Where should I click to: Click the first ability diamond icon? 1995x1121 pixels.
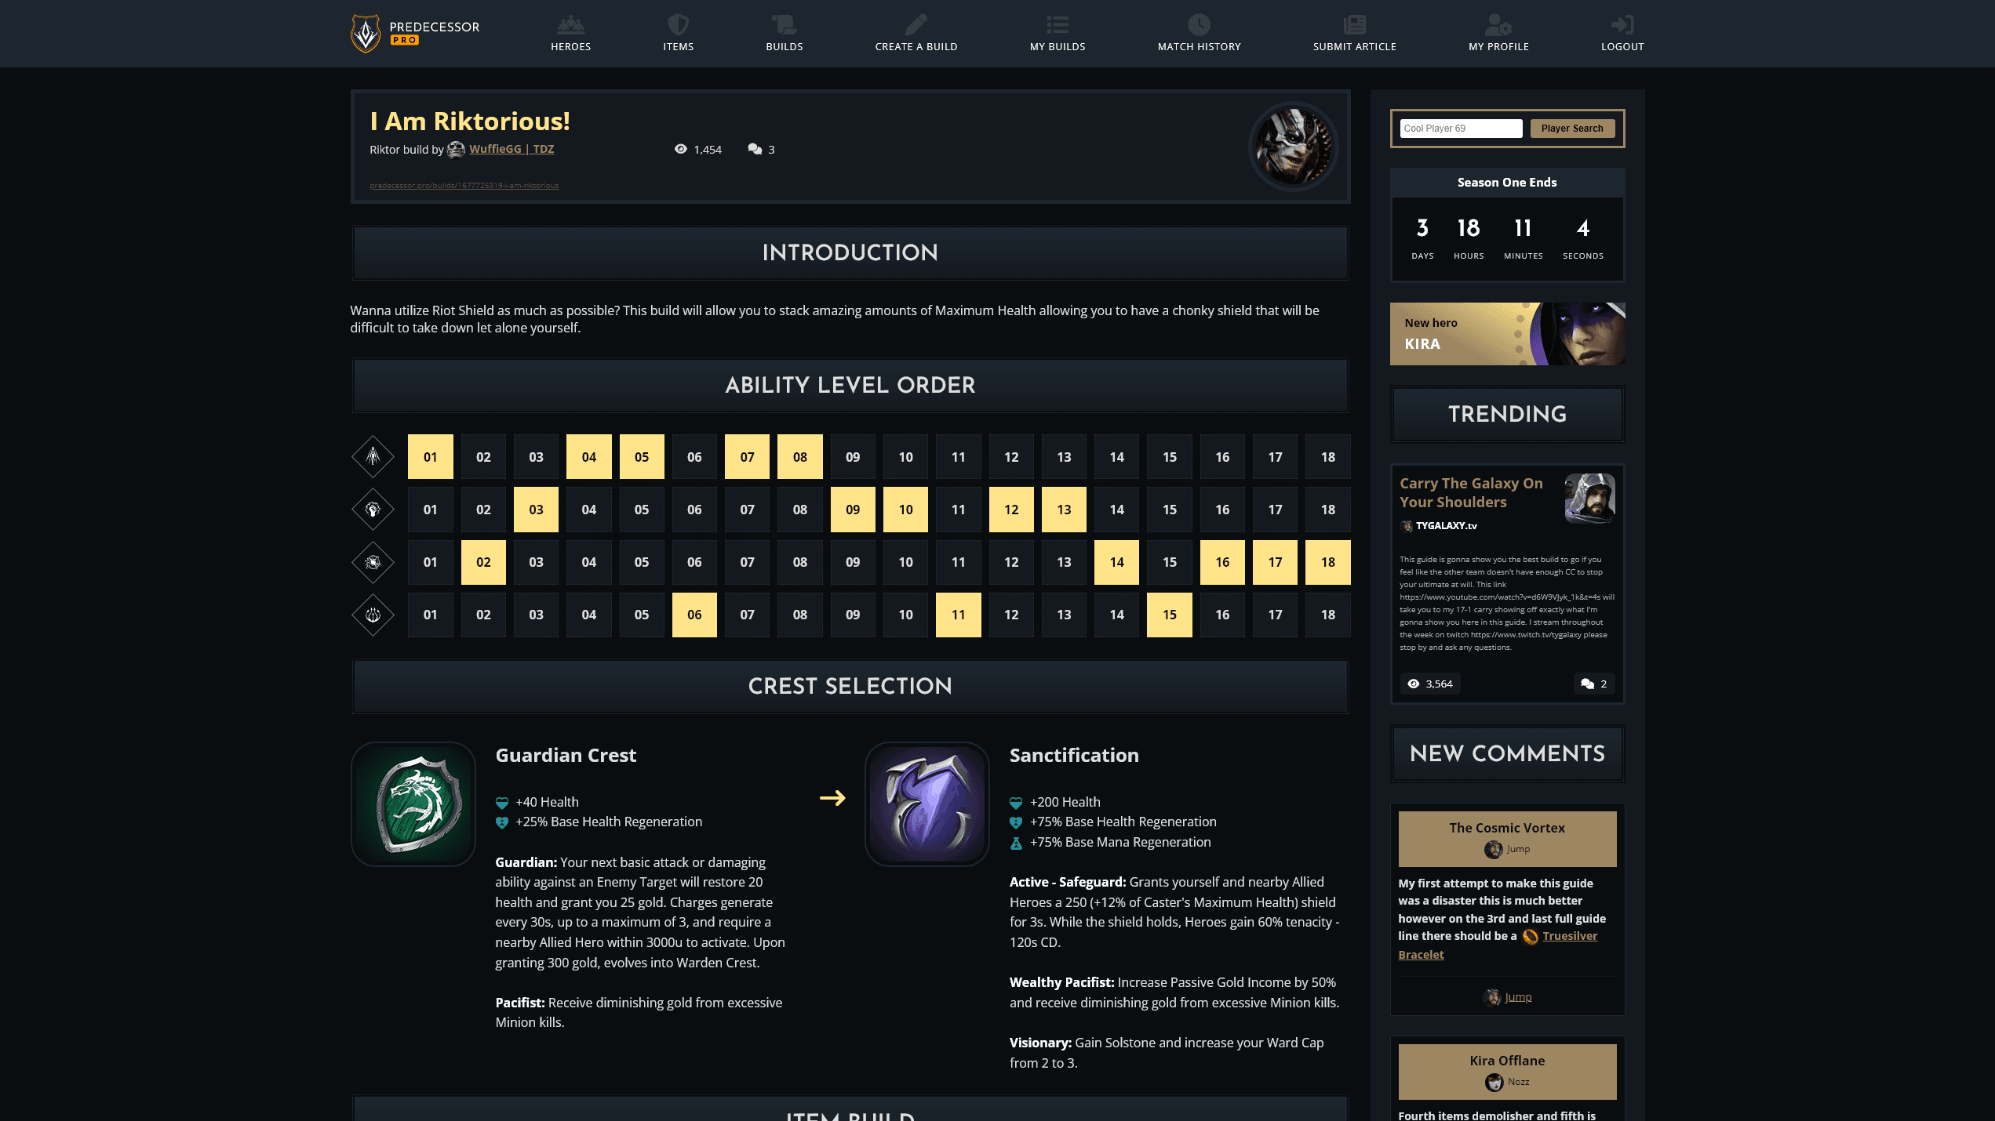373,456
